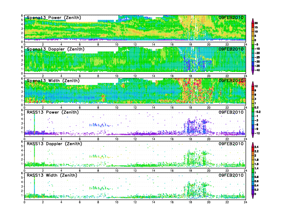Image resolution: width=282 pixels, height=217 pixels.
Task: Click the "20" label on the top colorbar
Action: tap(256, 23)
